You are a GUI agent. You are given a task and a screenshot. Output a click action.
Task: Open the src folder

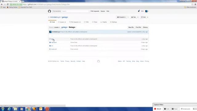52,46
